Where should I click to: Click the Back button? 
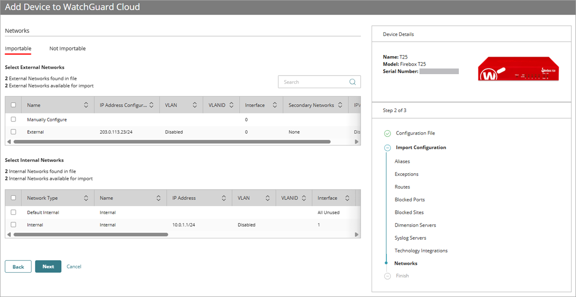pos(18,267)
